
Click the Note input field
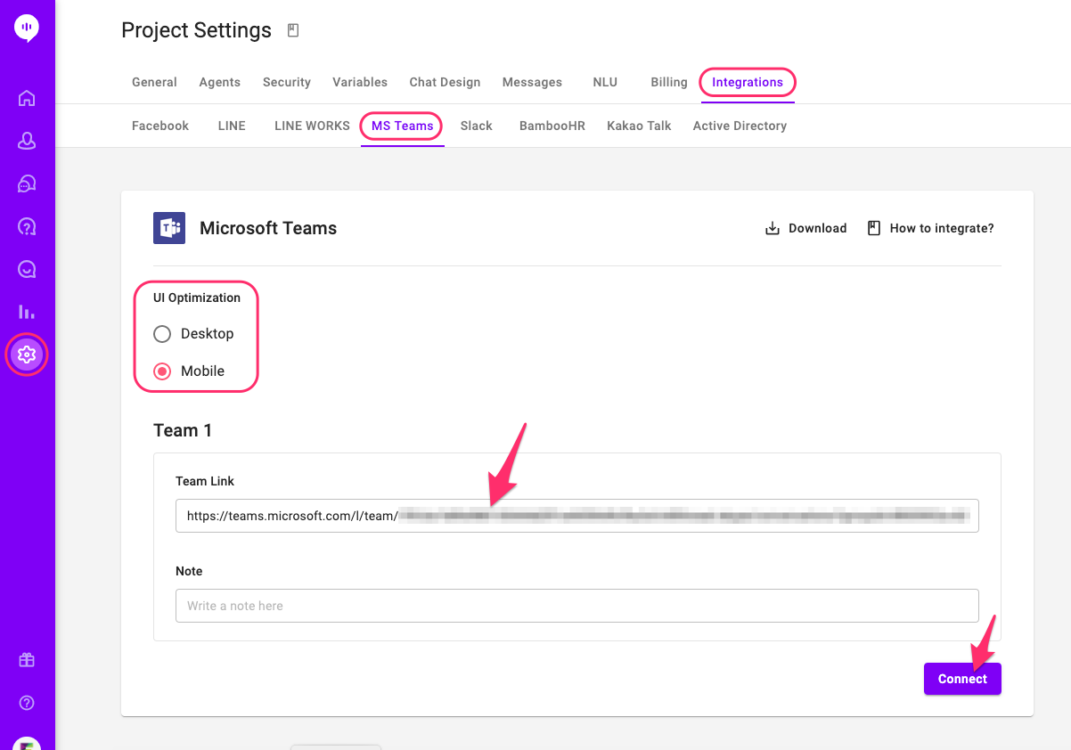(577, 606)
